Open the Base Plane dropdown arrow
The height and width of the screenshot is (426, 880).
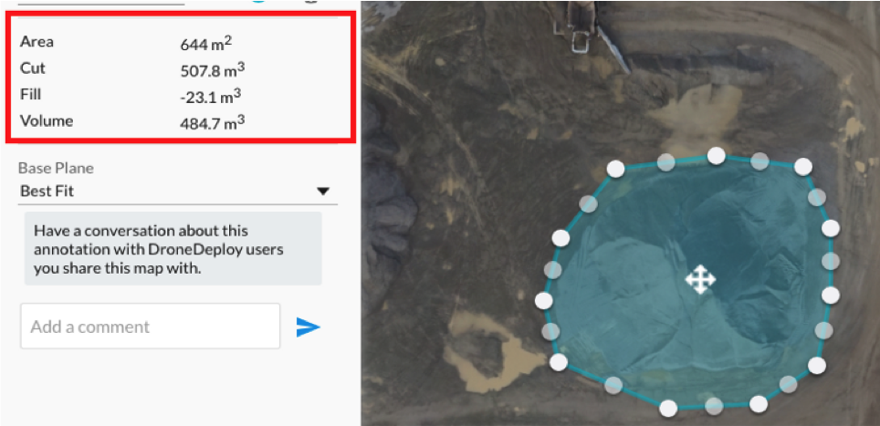pos(323,192)
